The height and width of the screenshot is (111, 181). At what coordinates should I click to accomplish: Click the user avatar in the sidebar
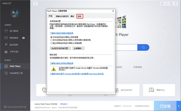click(x=15, y=14)
